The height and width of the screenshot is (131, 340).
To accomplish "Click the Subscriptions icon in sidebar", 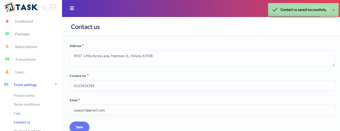I will pyautogui.click(x=7, y=46).
